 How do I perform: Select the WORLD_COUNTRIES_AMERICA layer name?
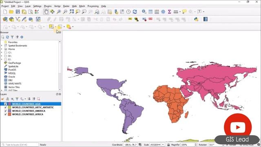pyautogui.click(x=29, y=111)
